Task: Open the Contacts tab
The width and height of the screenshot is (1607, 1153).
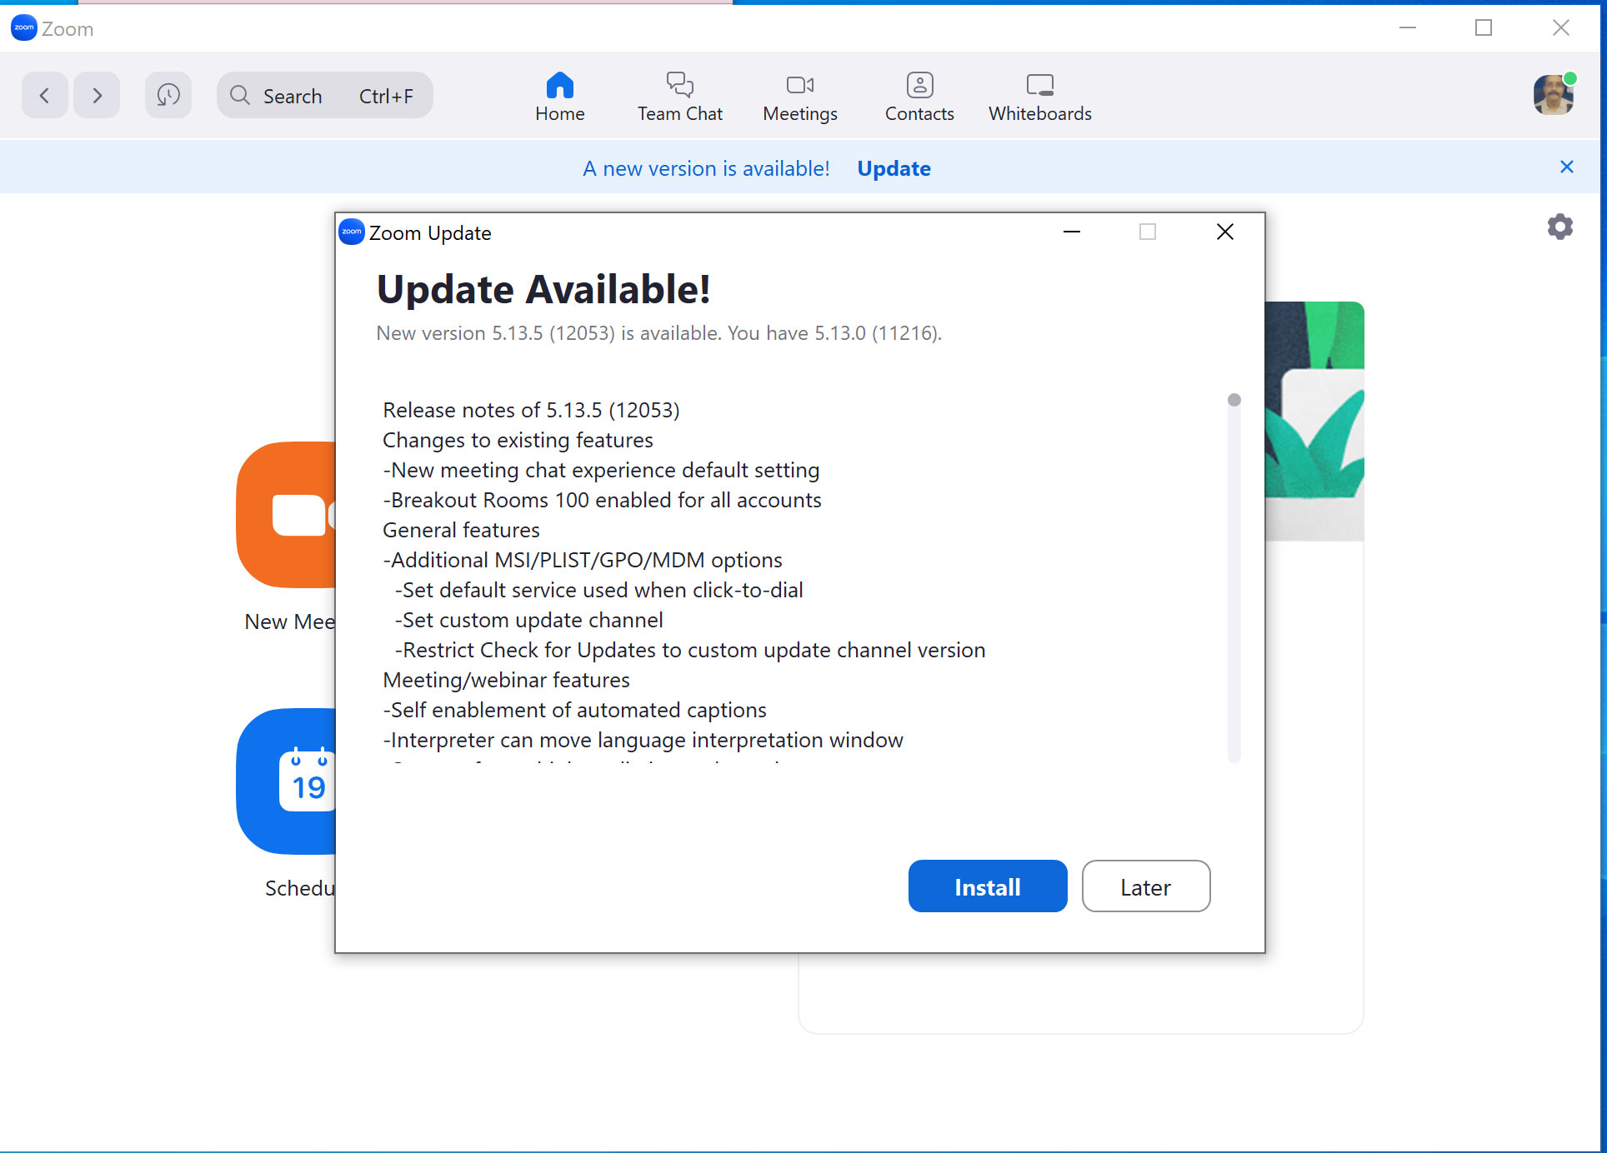Action: coord(919,97)
